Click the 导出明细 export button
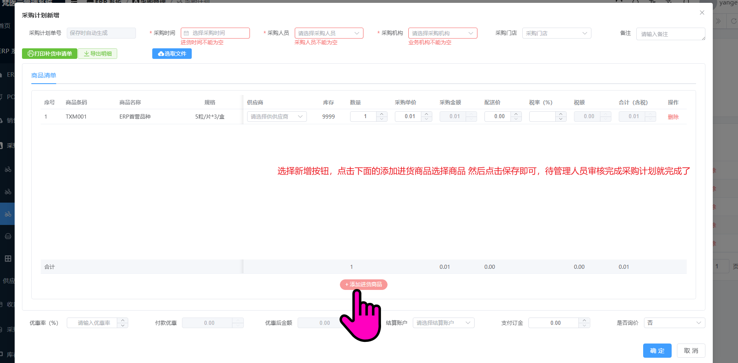The height and width of the screenshot is (363, 738). tap(98, 54)
